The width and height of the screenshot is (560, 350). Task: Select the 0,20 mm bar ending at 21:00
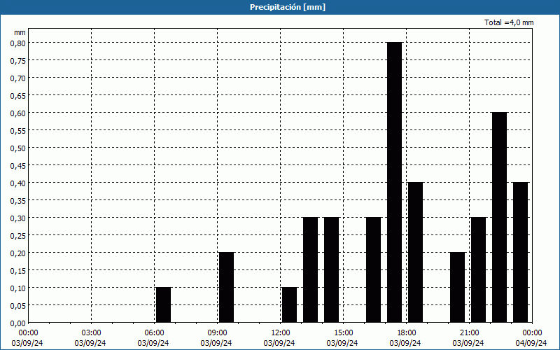(458, 287)
